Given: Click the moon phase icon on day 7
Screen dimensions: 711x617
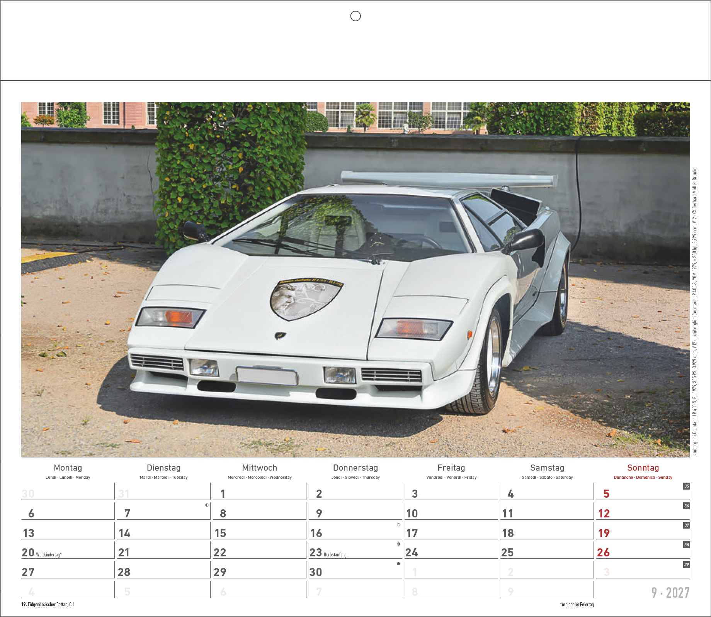Looking at the screenshot, I should click(x=207, y=505).
